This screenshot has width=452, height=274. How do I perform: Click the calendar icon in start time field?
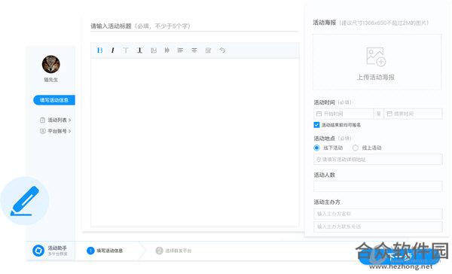(x=319, y=114)
